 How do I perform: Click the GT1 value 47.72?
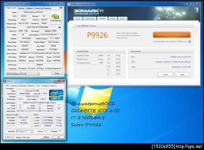click(118, 56)
